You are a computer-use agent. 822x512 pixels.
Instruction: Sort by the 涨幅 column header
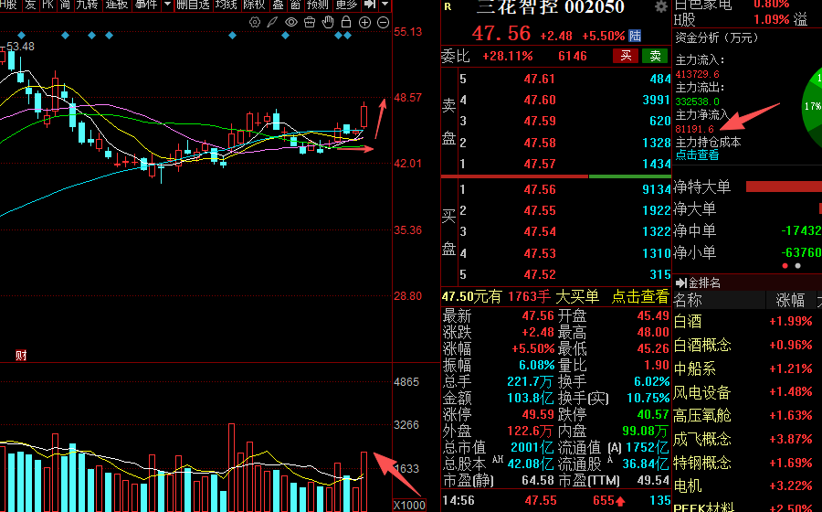[790, 301]
